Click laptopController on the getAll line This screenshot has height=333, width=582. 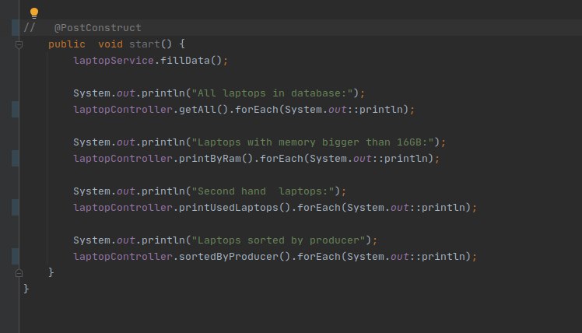pyautogui.click(x=123, y=110)
